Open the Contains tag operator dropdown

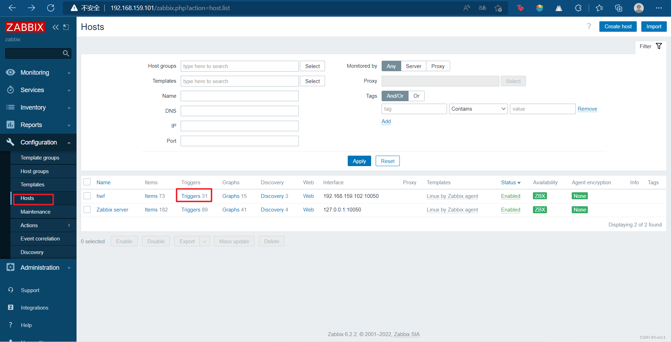point(478,109)
